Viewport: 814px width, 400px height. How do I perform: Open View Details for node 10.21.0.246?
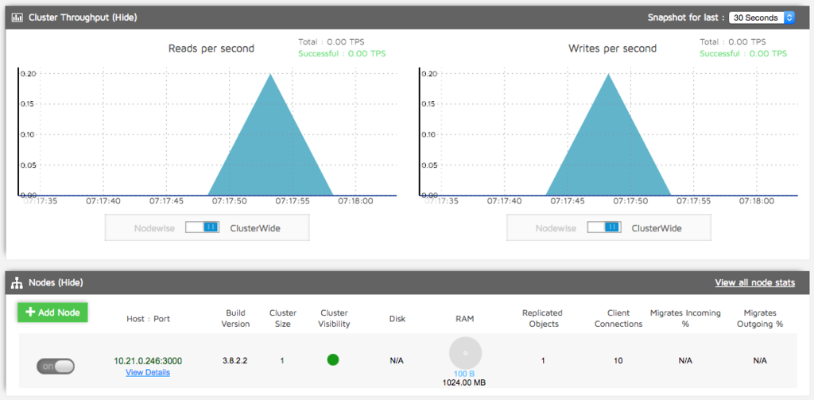[x=148, y=372]
